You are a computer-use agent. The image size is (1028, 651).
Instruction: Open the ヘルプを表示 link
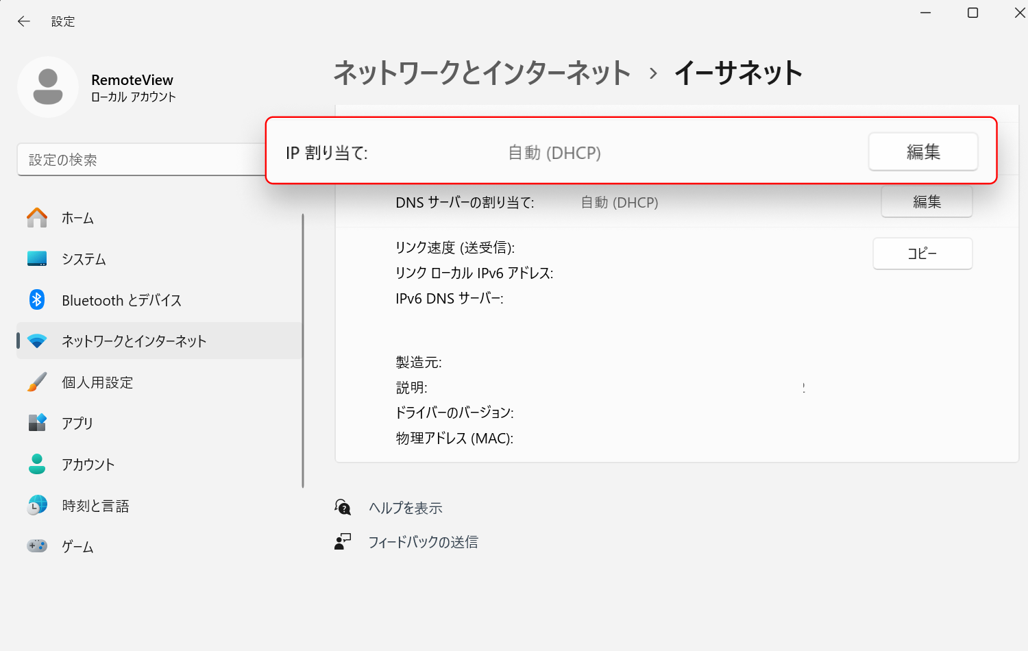point(404,508)
